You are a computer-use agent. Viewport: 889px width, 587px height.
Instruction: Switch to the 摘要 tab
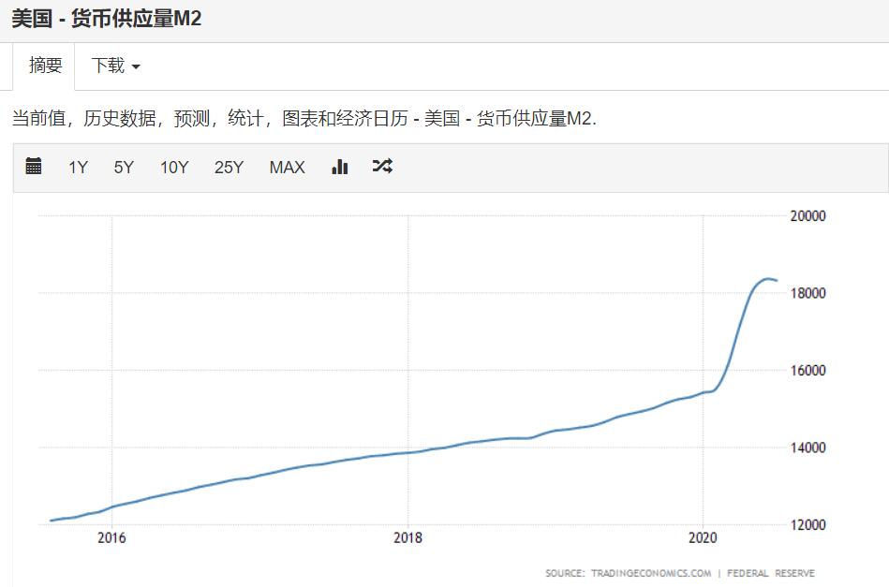coord(46,66)
